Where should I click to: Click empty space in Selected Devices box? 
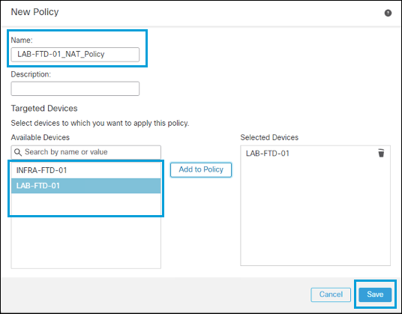(x=315, y=213)
